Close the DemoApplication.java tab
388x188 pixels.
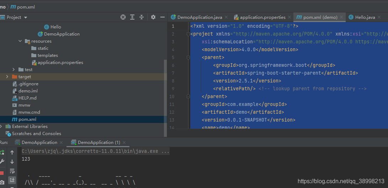click(226, 17)
